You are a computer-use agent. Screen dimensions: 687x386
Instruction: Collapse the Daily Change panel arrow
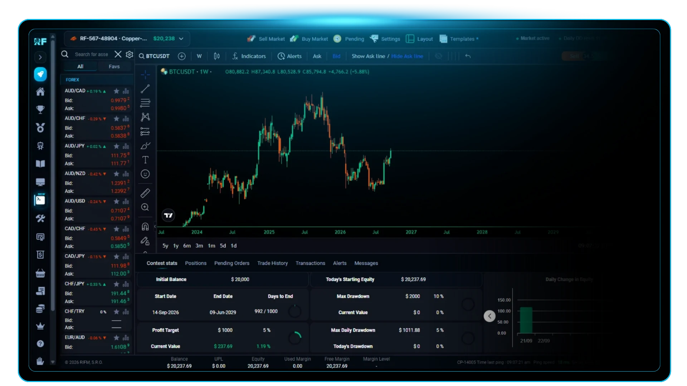point(489,316)
